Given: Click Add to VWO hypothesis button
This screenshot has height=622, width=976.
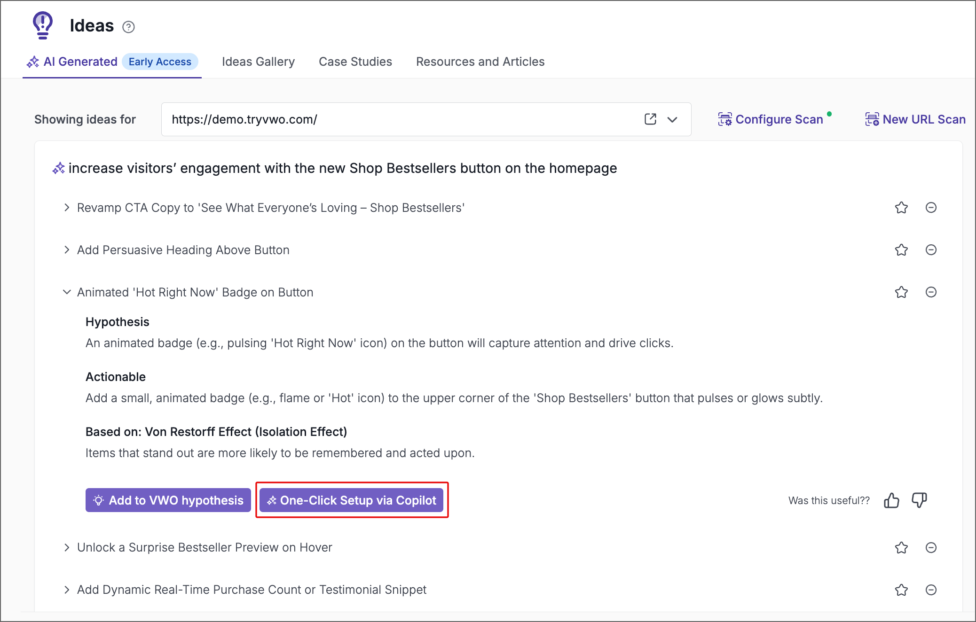Looking at the screenshot, I should pos(168,500).
